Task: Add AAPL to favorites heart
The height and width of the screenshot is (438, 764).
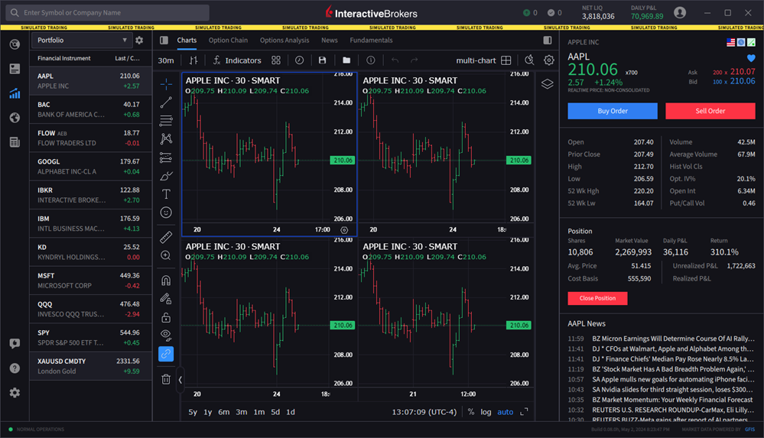Action: pos(751,58)
